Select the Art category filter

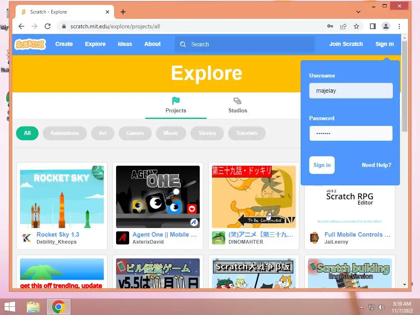coord(103,133)
